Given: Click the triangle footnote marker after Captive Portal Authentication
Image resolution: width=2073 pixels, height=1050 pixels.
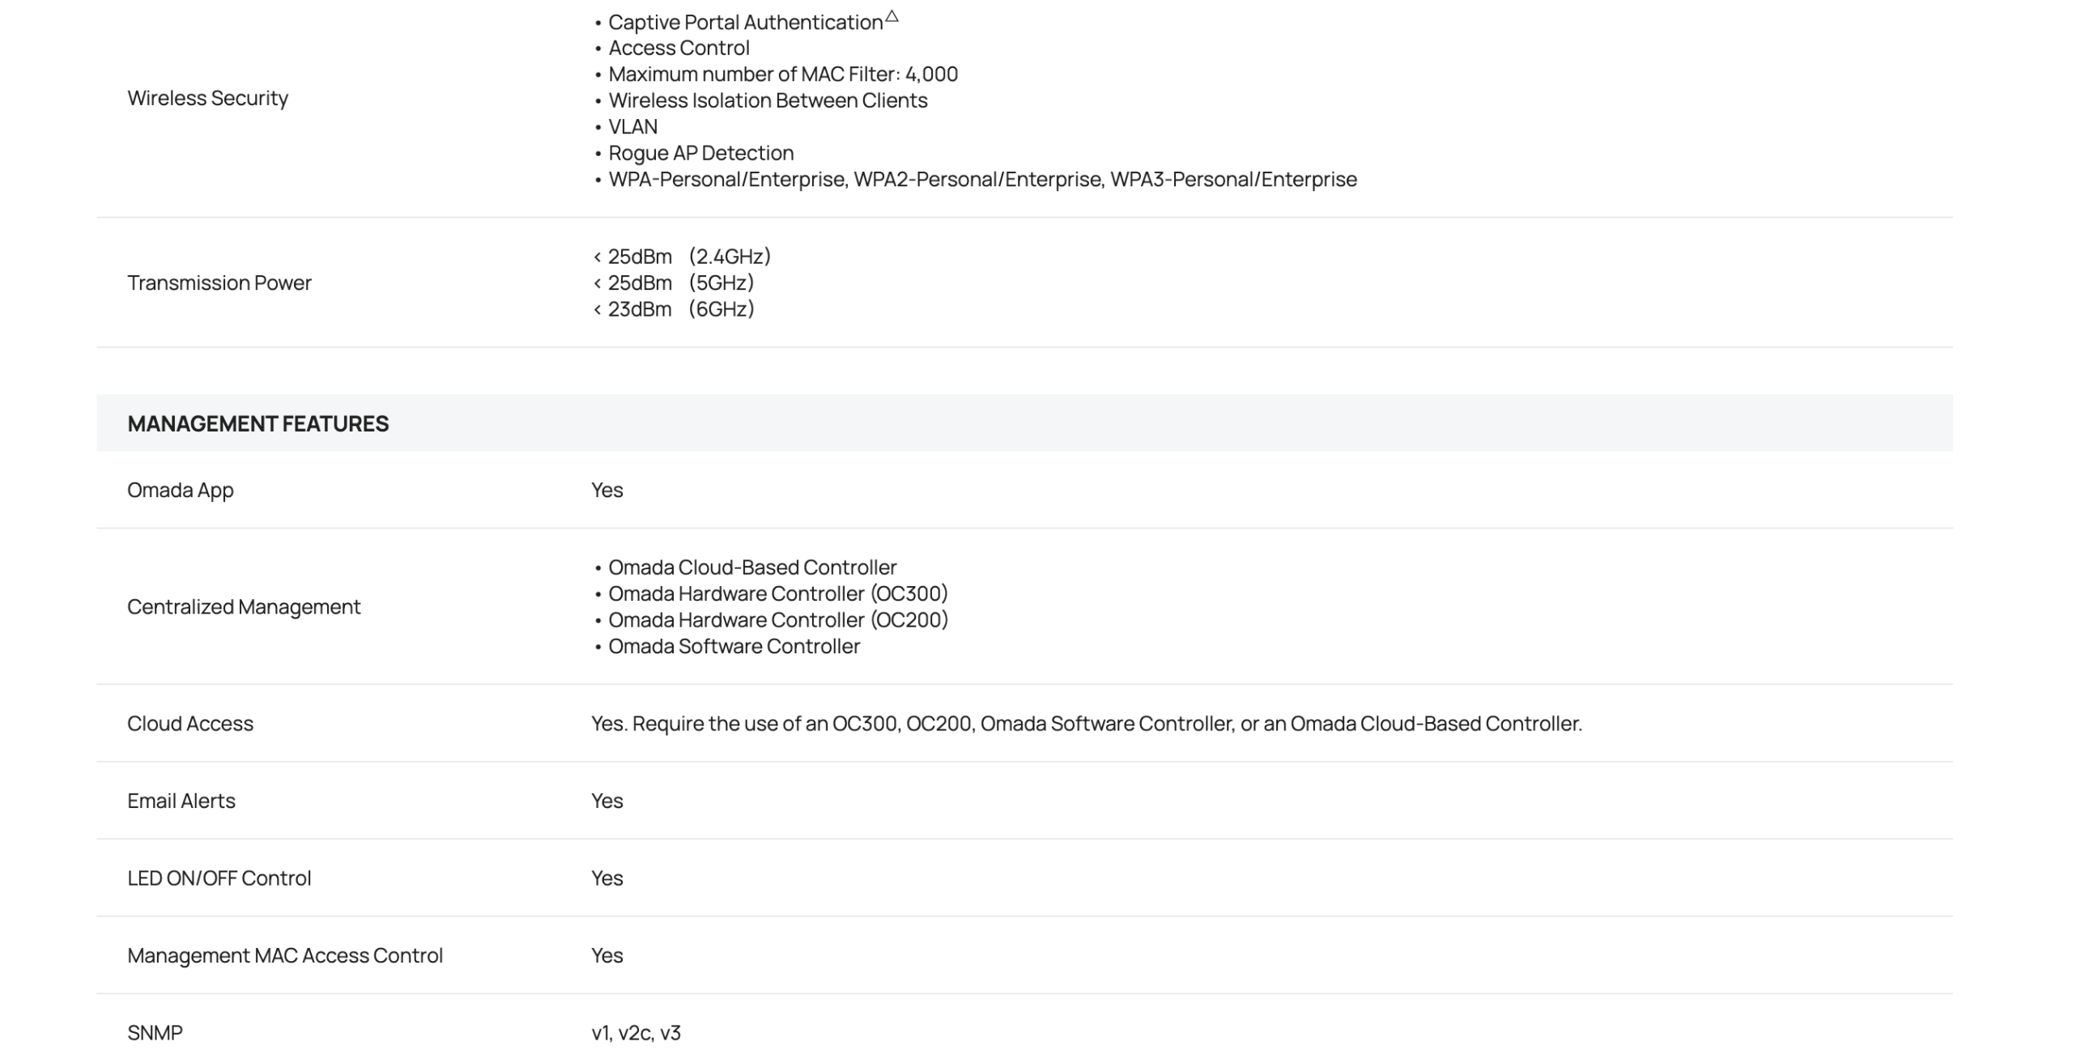Looking at the screenshot, I should [892, 16].
